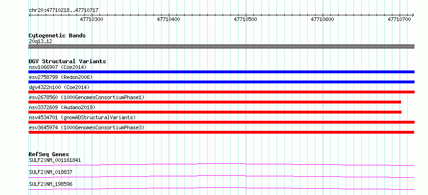This screenshot has height=195, width=428.
Task: Click the blue bar under esv2758799
Action: point(221,82)
